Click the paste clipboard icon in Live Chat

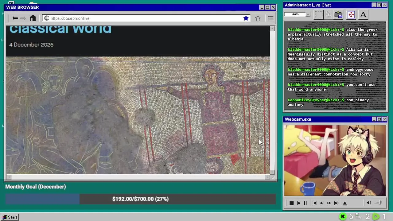(x=338, y=14)
